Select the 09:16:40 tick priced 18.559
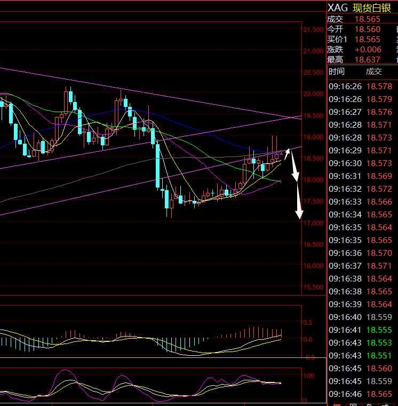Viewport: 398px width, 406px height. point(361,317)
